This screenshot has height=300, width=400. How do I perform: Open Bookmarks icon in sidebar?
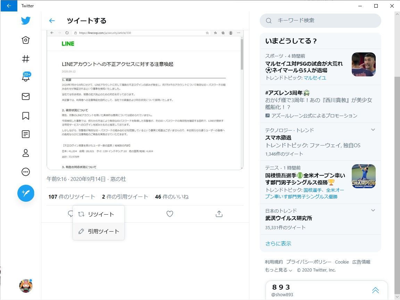(26, 116)
